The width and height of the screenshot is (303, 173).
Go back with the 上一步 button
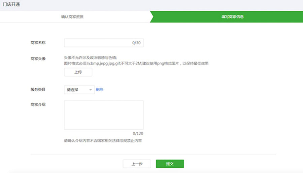137,164
